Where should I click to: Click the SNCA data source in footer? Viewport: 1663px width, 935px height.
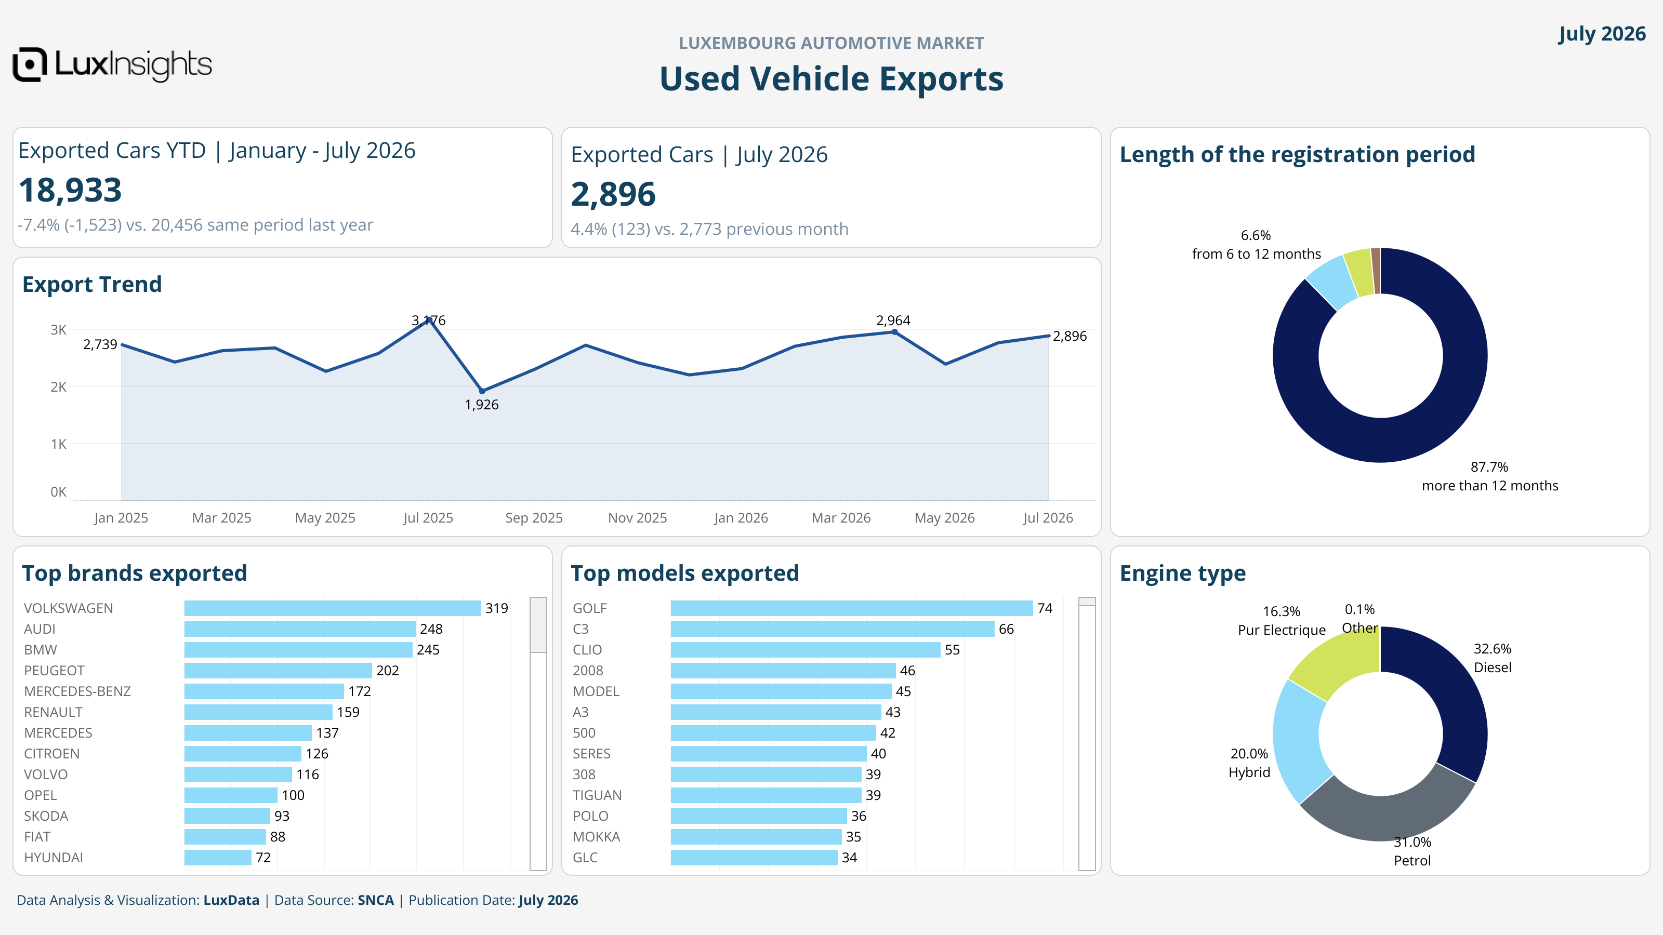(376, 900)
